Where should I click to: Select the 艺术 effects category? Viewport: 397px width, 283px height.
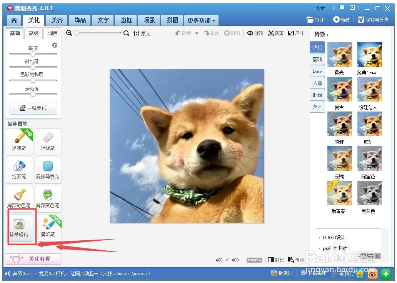[x=317, y=107]
